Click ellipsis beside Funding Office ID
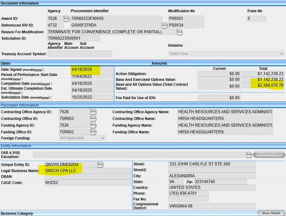Image resolution: width=286 pixels, height=216 pixels. pyautogui.click(x=93, y=132)
